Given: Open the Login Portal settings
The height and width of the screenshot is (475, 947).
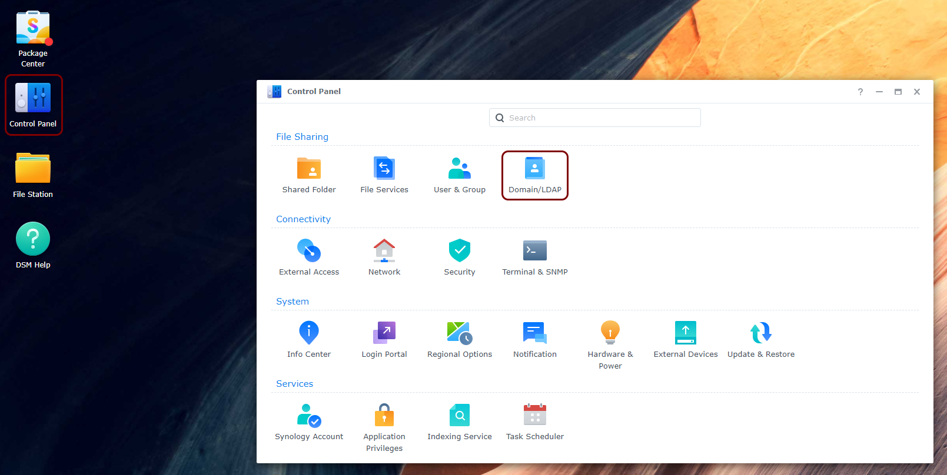Looking at the screenshot, I should coord(384,339).
